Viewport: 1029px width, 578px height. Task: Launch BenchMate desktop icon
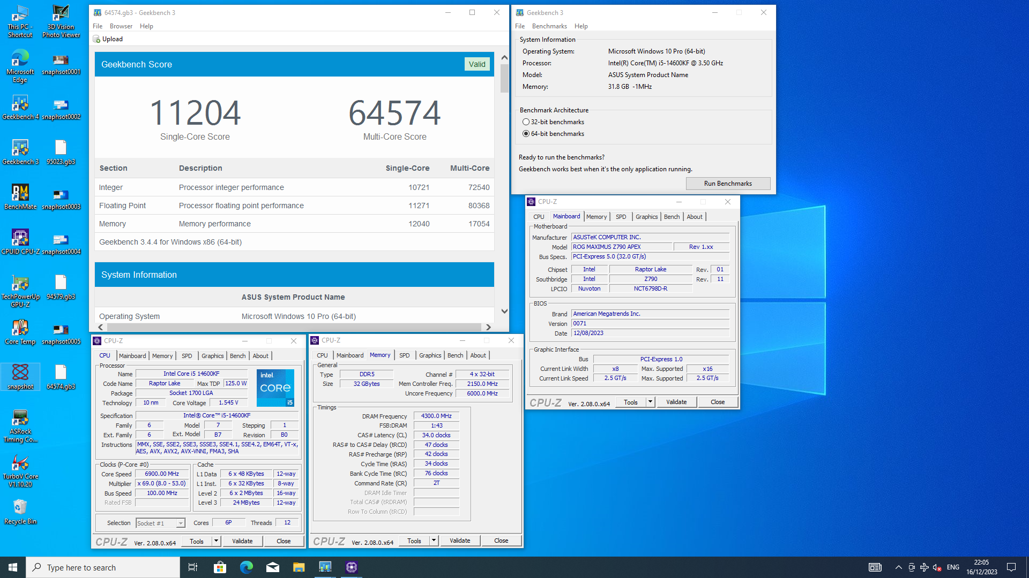(x=20, y=197)
